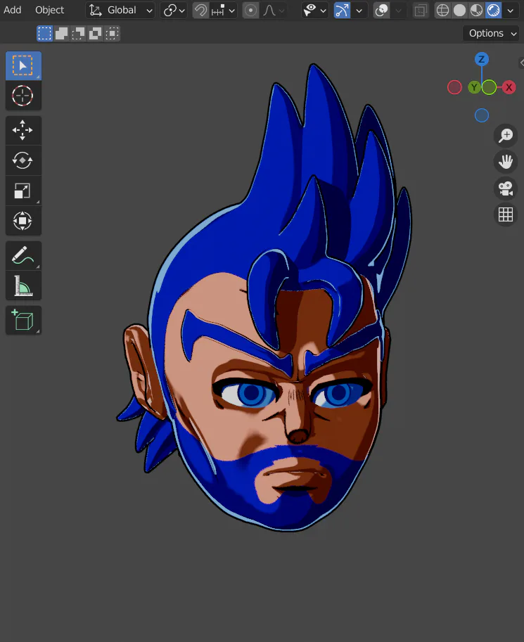Open the overlays settings dropdown arrow
The height and width of the screenshot is (642, 524).
tap(398, 11)
